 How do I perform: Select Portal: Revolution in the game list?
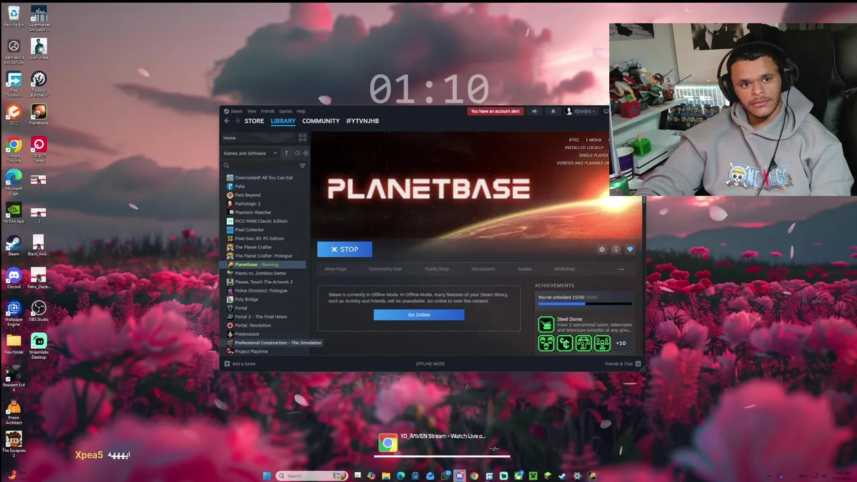click(253, 325)
